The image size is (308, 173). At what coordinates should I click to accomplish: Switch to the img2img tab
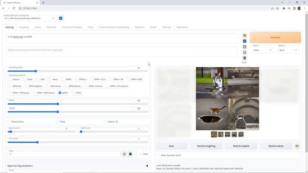point(24,27)
